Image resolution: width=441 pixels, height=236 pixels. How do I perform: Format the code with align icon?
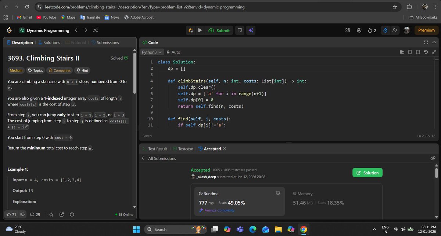402,52
